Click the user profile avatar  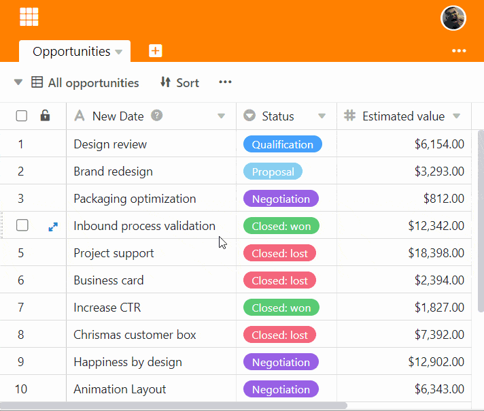point(453,18)
